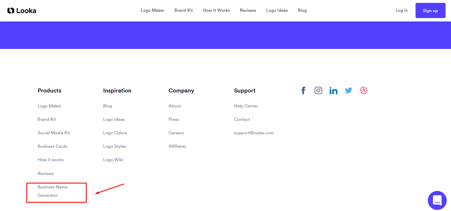451x211 pixels.
Task: Open Affiliates link
Action: tap(177, 146)
